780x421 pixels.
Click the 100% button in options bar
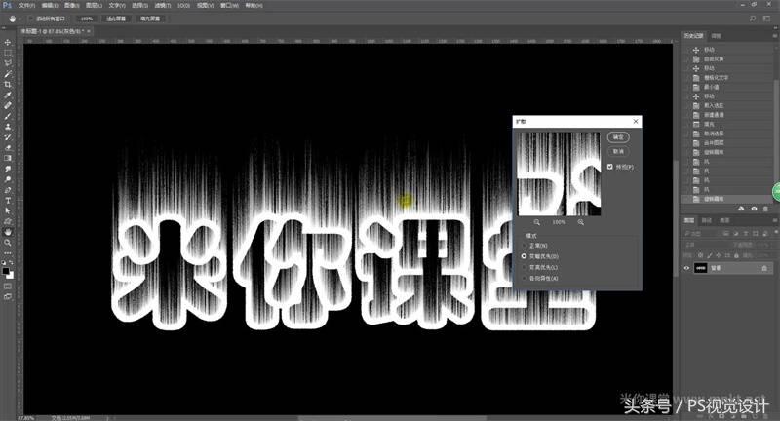click(87, 19)
